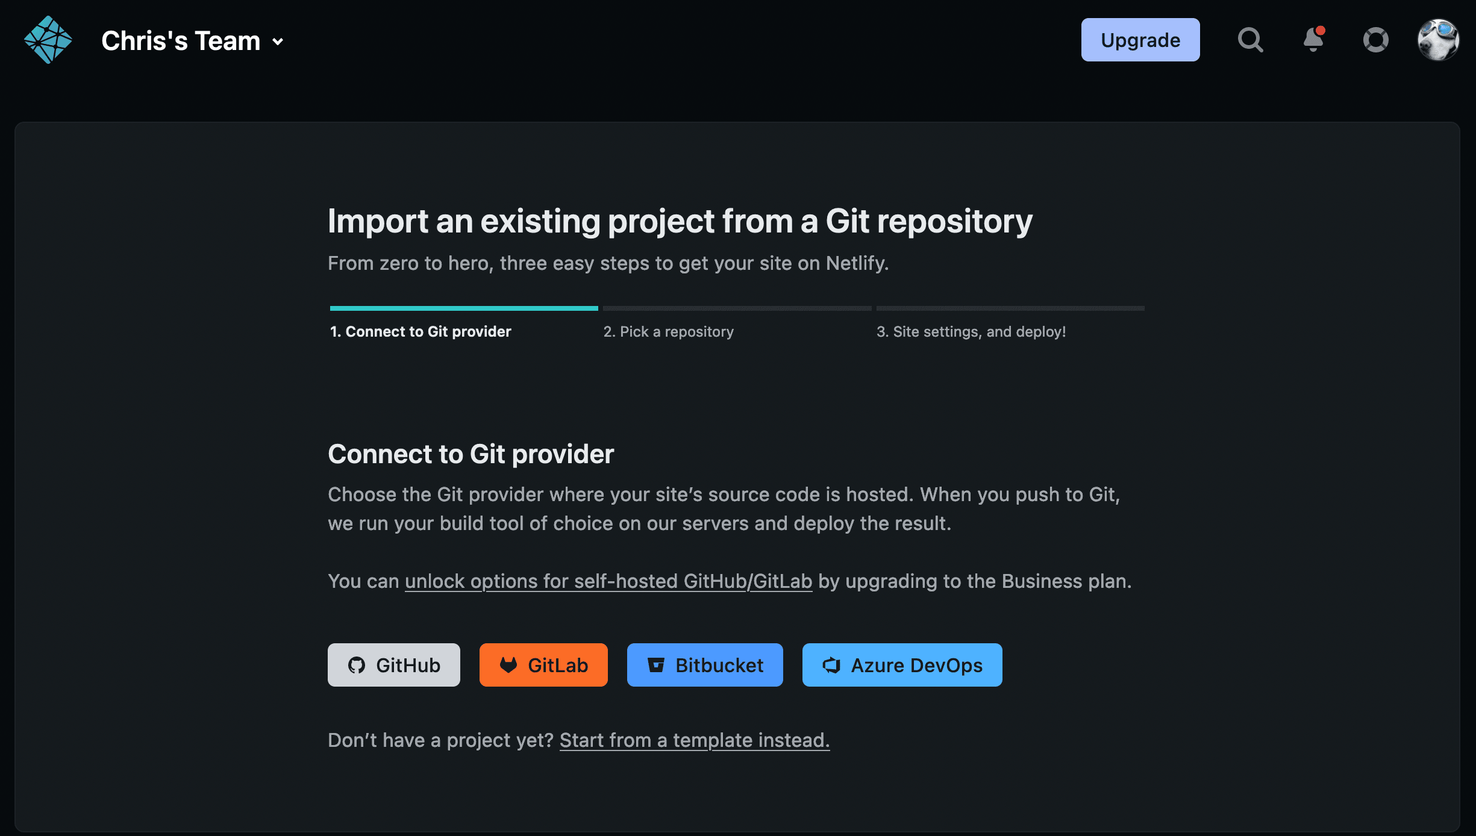1476x836 pixels.
Task: Select step 1 Connect to Git provider
Action: tap(421, 331)
